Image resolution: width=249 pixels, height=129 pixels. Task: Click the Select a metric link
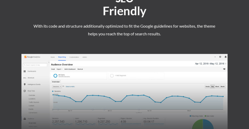pyautogui.click(x=70, y=87)
